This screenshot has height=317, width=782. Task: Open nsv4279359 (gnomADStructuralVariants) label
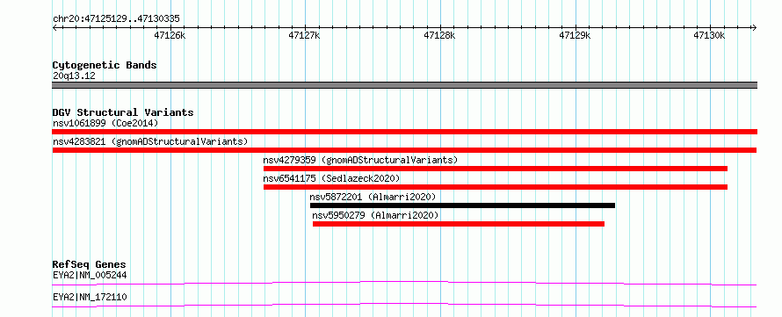pyautogui.click(x=360, y=160)
